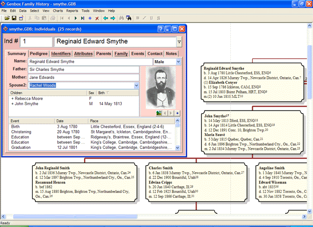Image resolution: width=313 pixels, height=227 pixels.
Task: Toggle Bold formatting B icon
Action: (137, 18)
